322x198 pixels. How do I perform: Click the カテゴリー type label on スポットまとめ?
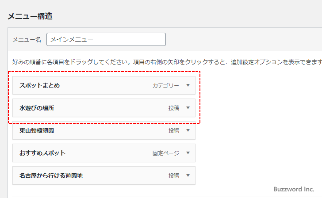[x=166, y=85]
